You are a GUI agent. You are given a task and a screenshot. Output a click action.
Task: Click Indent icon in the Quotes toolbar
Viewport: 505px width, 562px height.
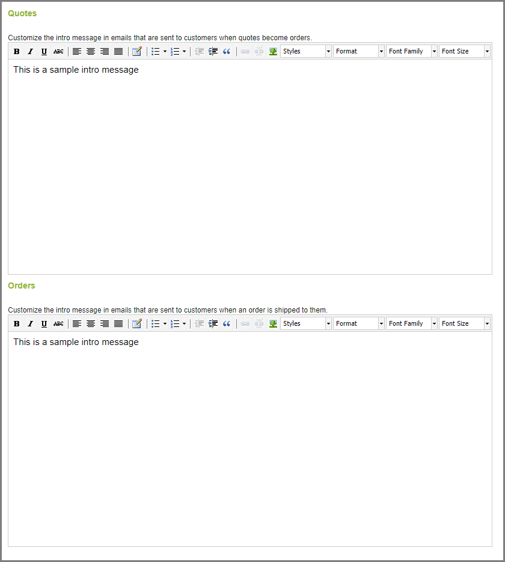[x=213, y=51]
